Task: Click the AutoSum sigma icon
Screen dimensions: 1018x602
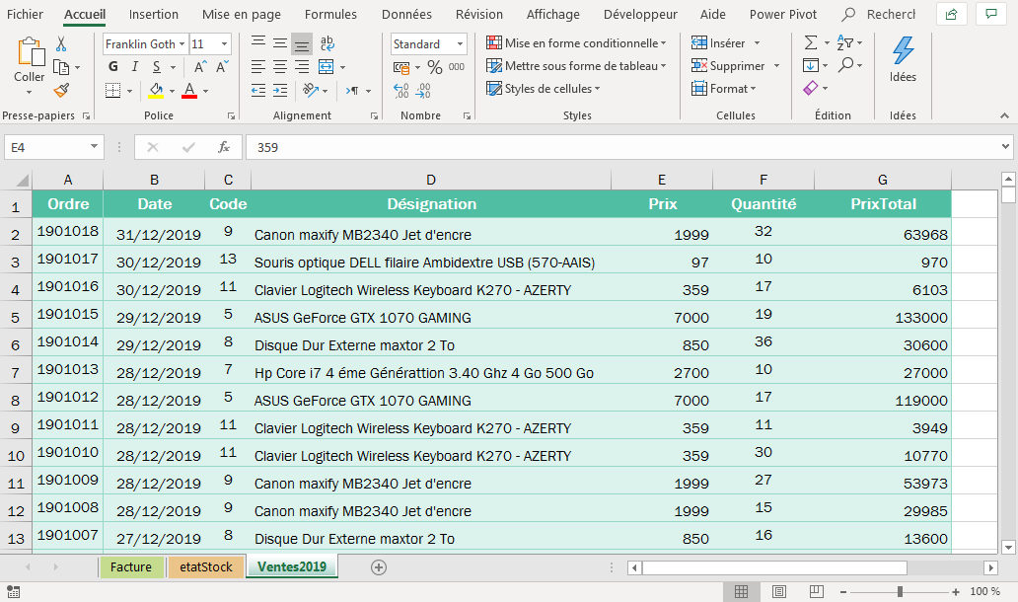Action: 811,42
